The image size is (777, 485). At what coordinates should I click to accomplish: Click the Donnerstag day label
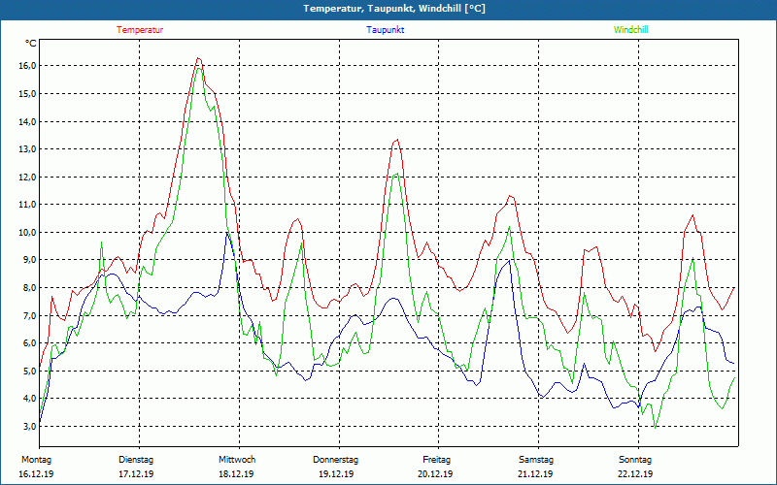coord(335,460)
